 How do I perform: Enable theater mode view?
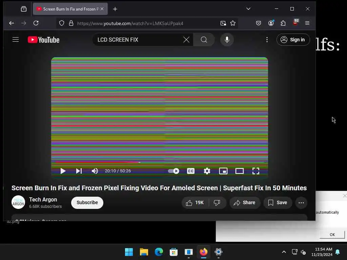coord(240,171)
